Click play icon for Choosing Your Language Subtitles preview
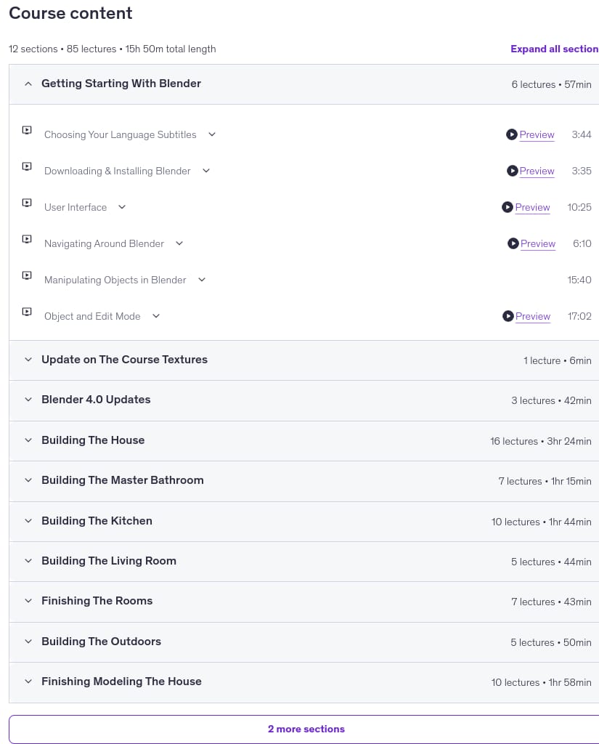Image resolution: width=599 pixels, height=744 pixels. pos(511,134)
